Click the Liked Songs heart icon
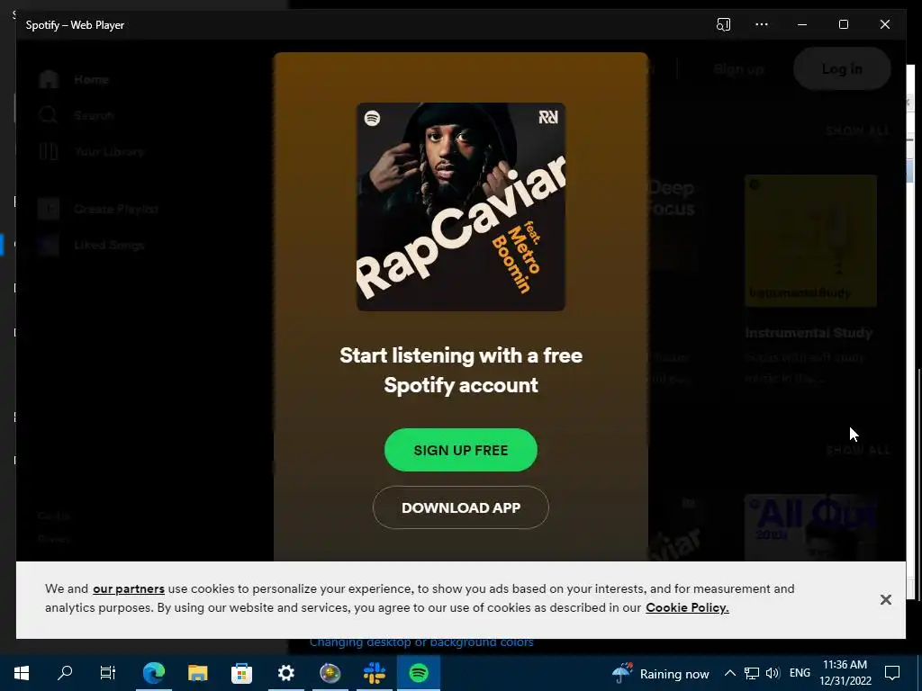Image resolution: width=922 pixels, height=691 pixels. pyautogui.click(x=49, y=245)
